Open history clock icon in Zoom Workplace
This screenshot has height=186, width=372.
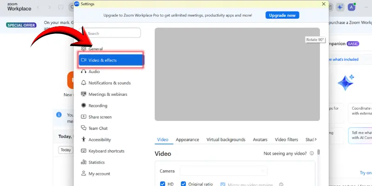61,7
